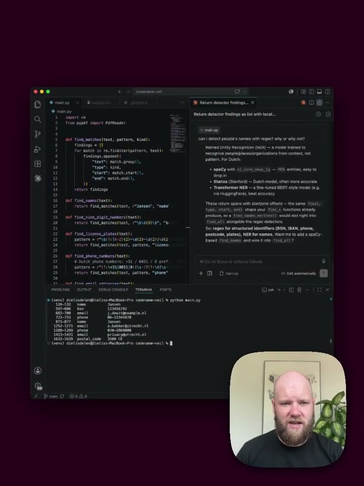Image resolution: width=364 pixels, height=486 pixels.
Task: Open the Search view in activity bar
Action: click(37, 119)
